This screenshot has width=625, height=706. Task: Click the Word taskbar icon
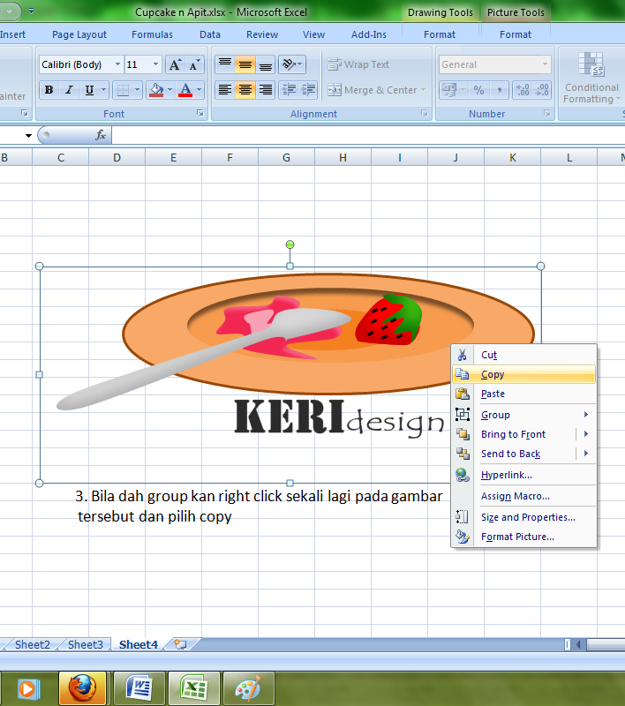click(x=139, y=688)
